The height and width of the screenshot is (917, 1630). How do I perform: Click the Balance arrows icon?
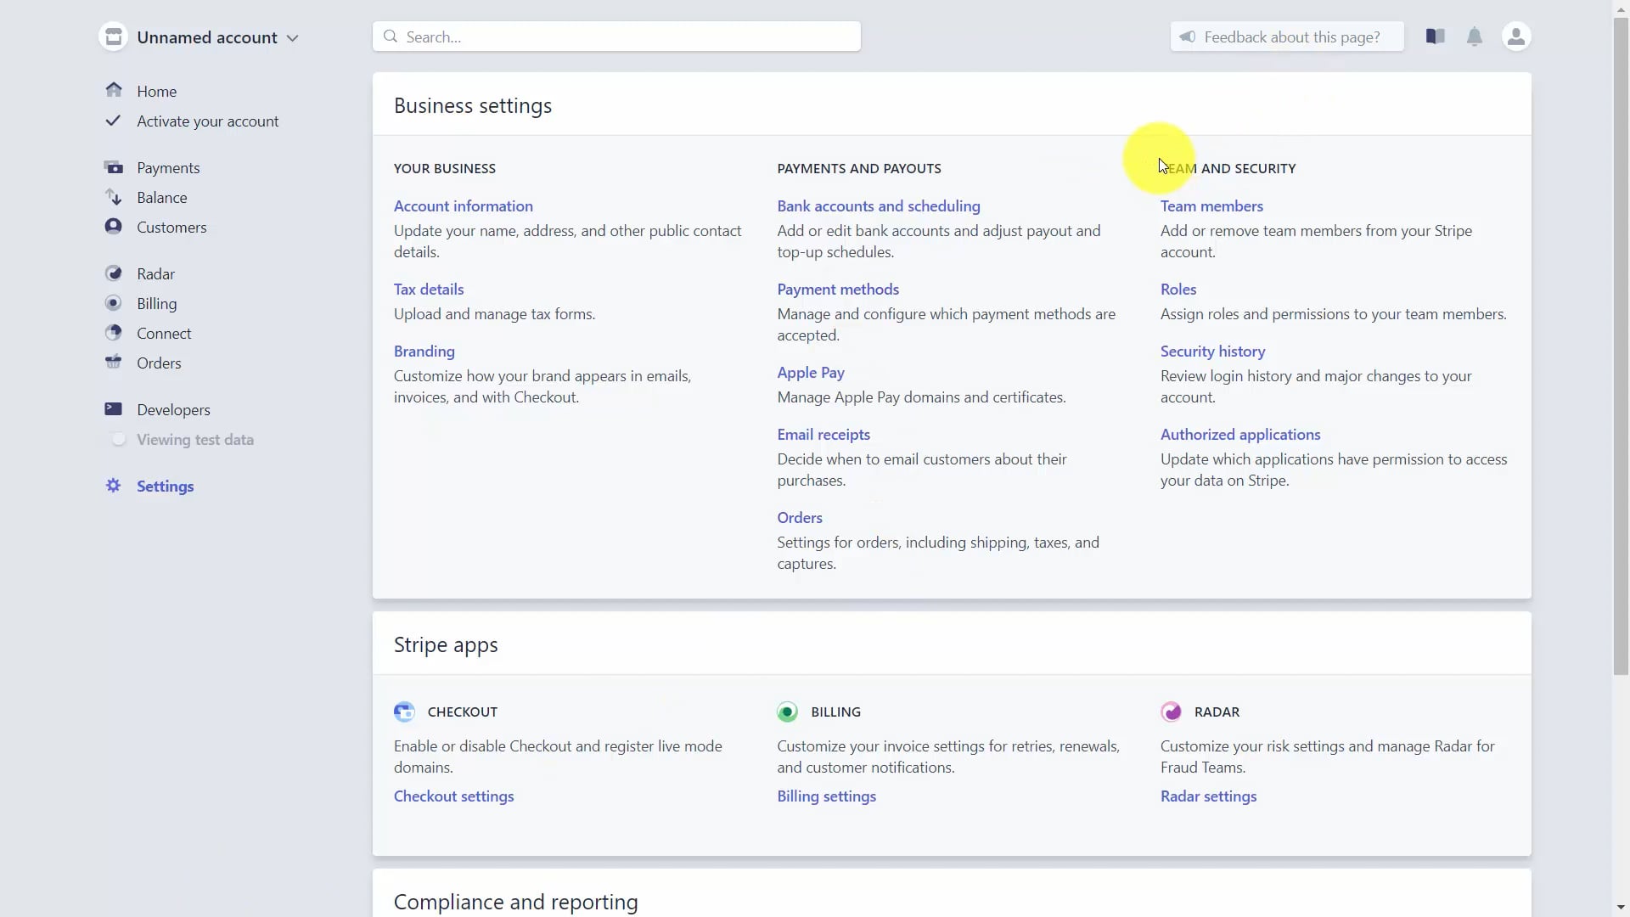[114, 197]
